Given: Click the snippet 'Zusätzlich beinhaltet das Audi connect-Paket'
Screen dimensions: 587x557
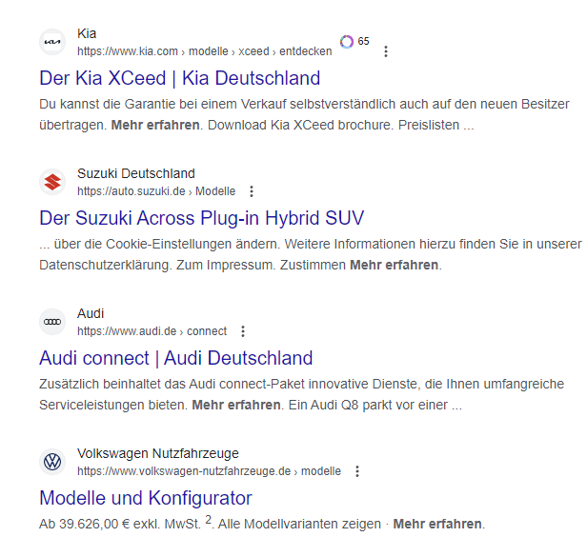Looking at the screenshot, I should pyautogui.click(x=172, y=384).
